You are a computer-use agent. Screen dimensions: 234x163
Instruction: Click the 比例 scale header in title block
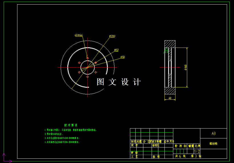pyautogui.click(x=197, y=146)
